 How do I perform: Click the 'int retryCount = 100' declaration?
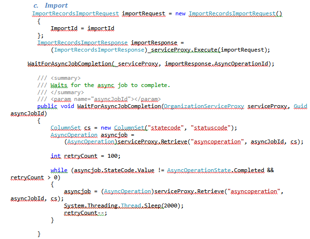click(86, 156)
